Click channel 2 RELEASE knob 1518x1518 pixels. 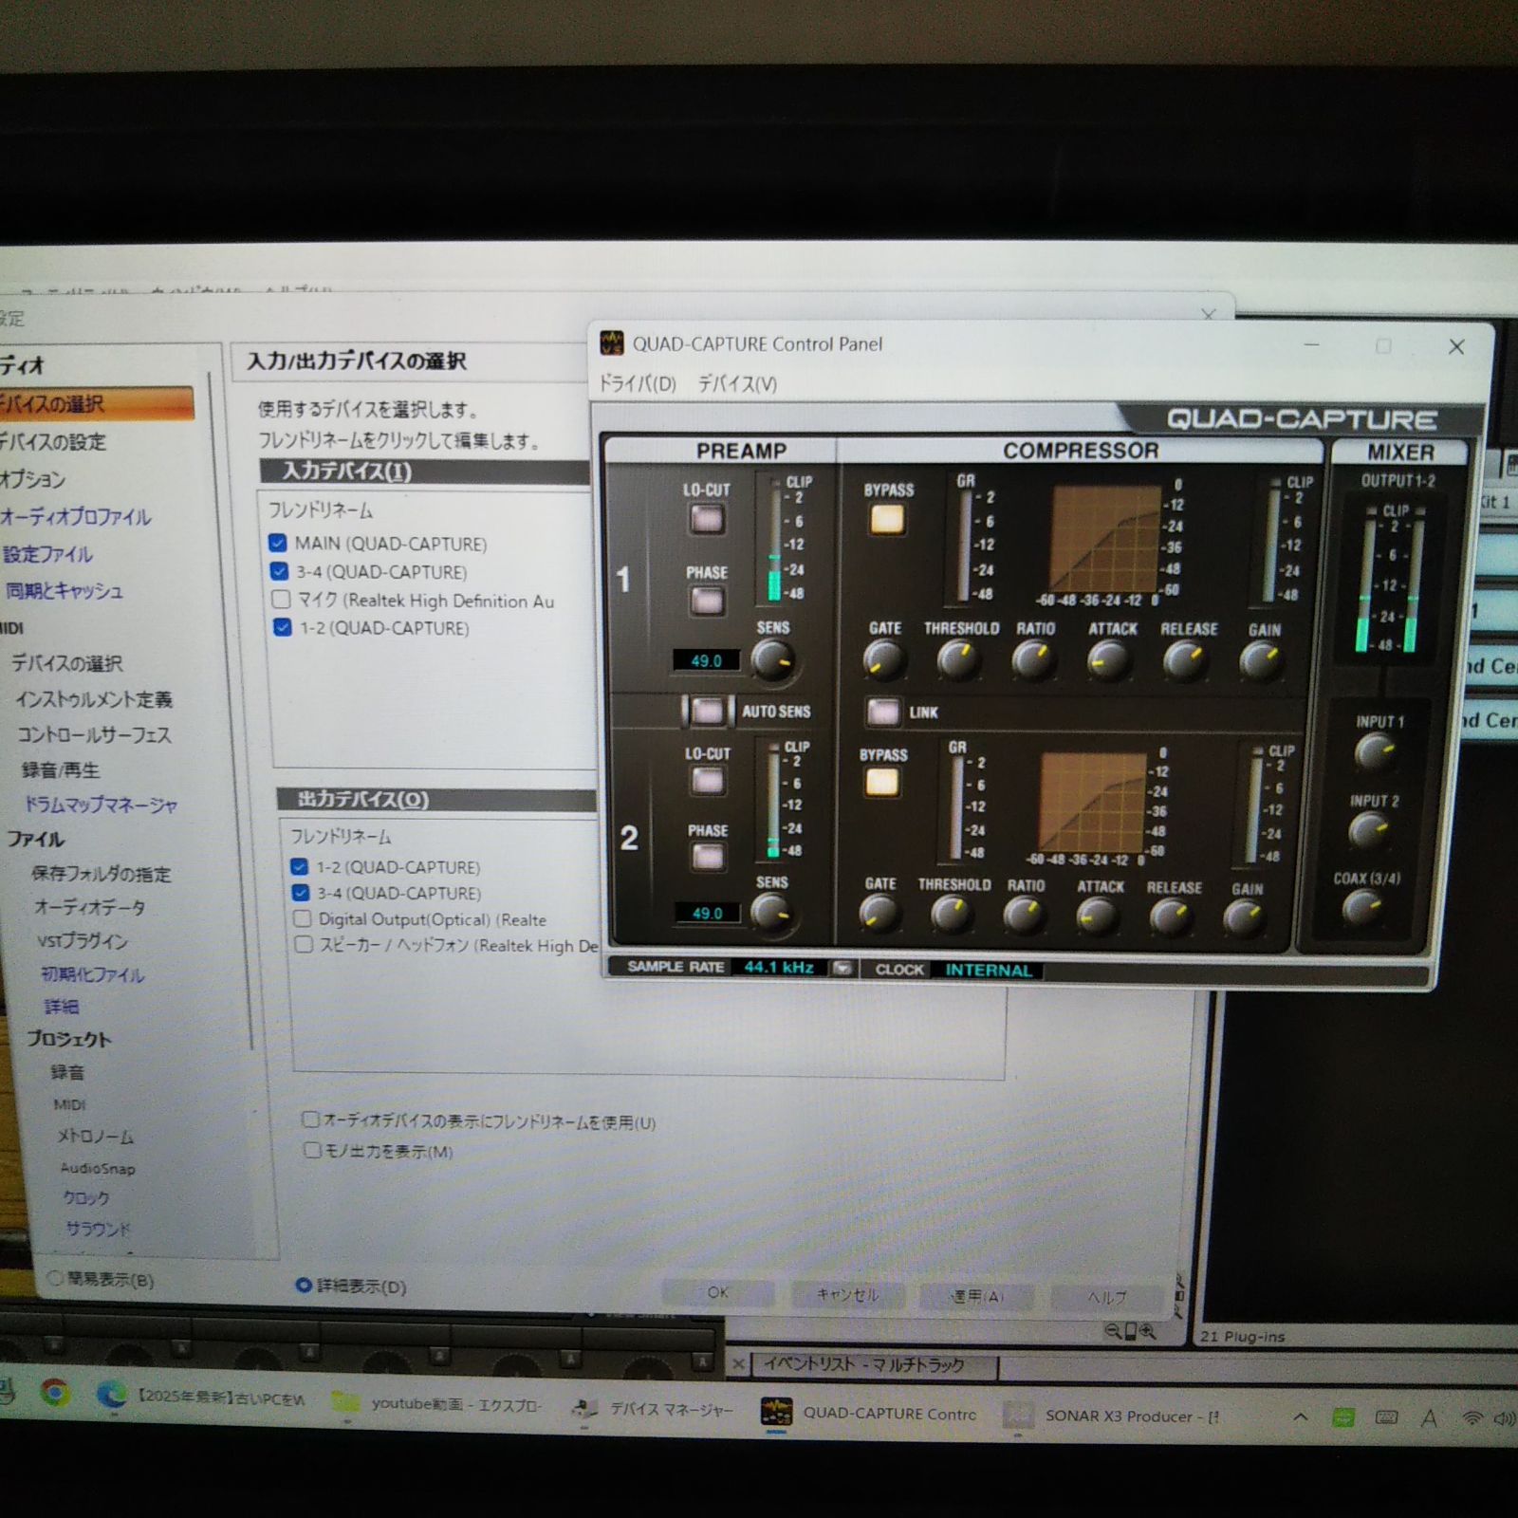point(1172,917)
